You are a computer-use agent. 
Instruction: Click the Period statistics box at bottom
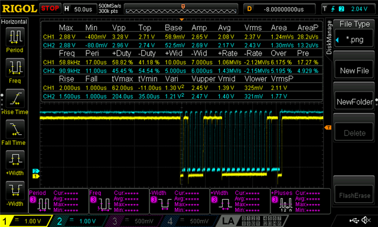(58, 201)
